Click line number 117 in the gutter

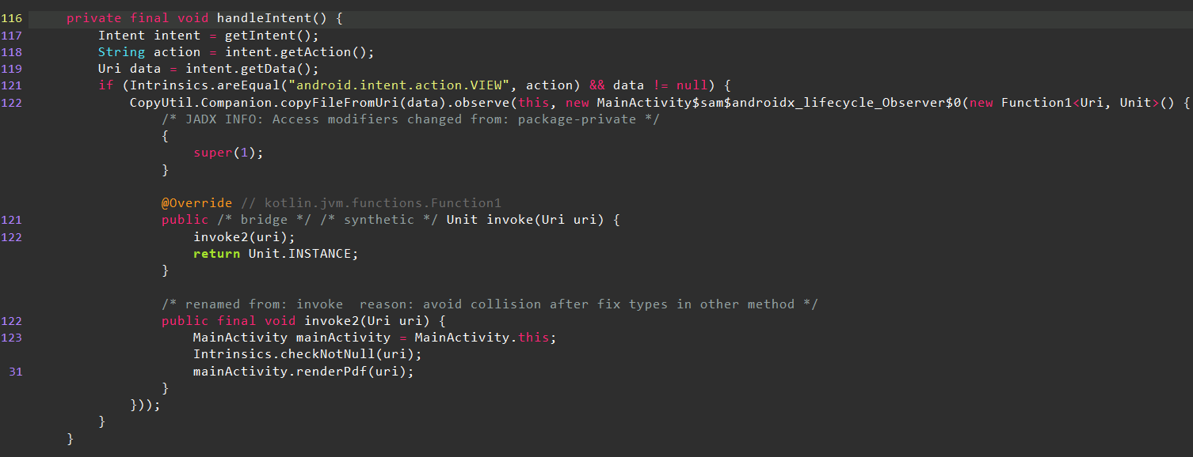coord(12,35)
